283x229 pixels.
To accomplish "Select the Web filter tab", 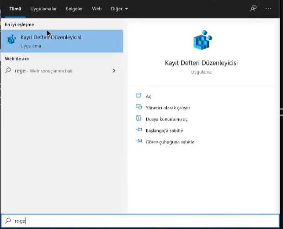I will point(97,9).
